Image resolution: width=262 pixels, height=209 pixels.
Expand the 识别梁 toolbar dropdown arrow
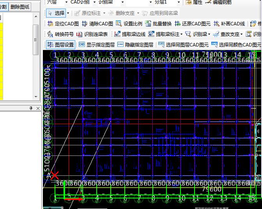(x=209, y=34)
